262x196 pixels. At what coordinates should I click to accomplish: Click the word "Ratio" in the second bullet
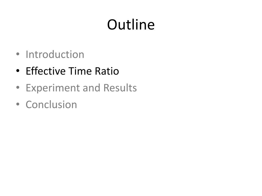[x=107, y=71]
